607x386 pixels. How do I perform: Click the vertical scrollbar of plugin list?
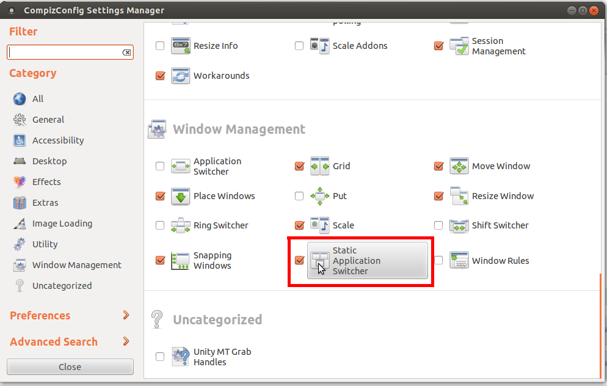(600, 325)
